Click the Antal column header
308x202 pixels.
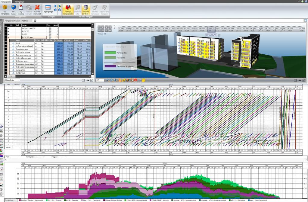coord(56,25)
